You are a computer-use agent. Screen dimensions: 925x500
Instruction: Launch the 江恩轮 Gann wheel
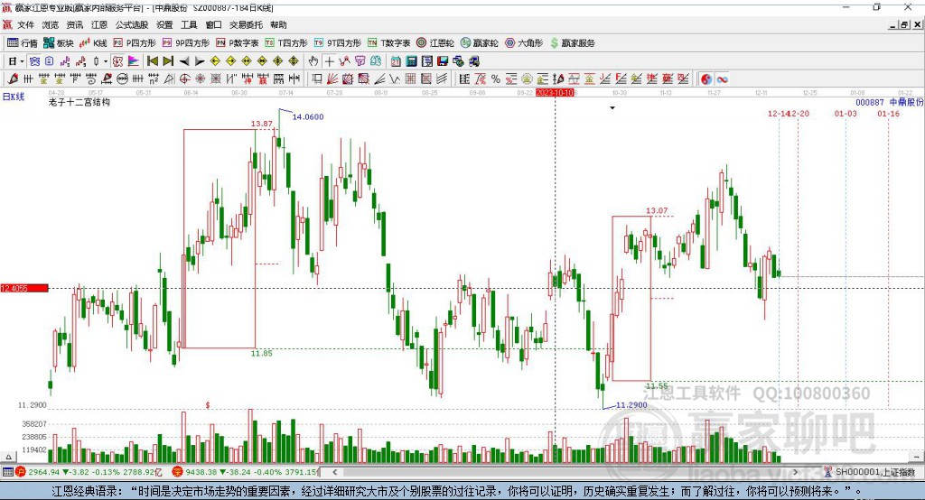(435, 43)
